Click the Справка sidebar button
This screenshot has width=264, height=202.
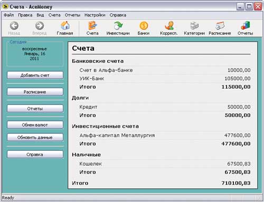pyautogui.click(x=35, y=155)
